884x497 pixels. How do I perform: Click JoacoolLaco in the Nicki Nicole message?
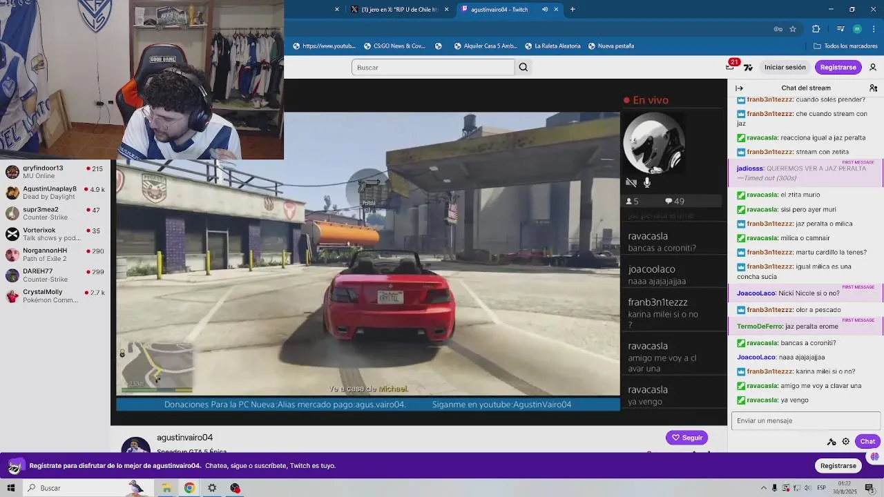[756, 293]
